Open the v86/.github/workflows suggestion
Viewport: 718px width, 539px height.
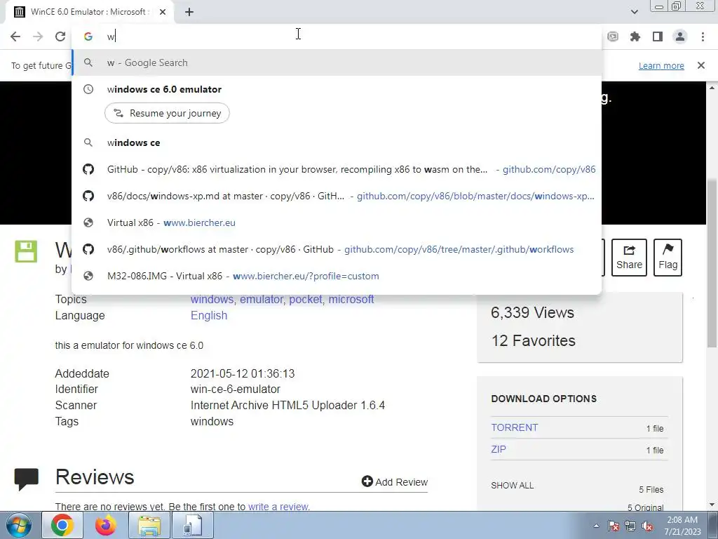click(x=337, y=249)
